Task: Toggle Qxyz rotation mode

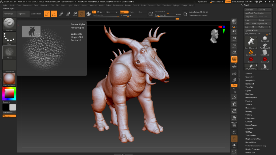Action: pyautogui.click(x=234, y=85)
